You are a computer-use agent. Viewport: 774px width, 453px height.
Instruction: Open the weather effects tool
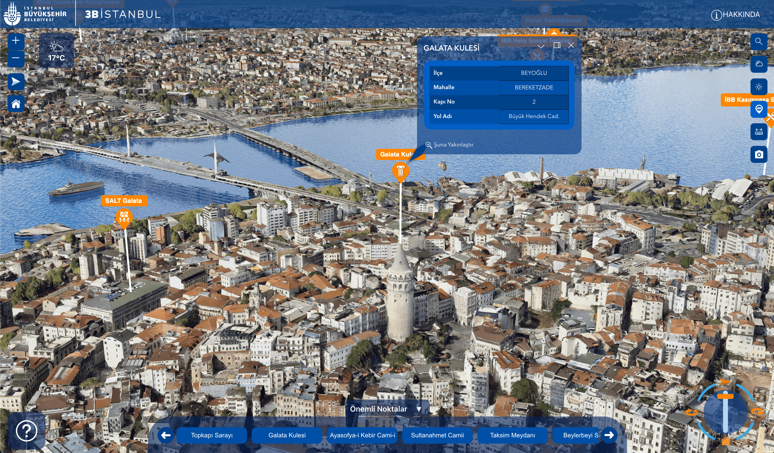(x=759, y=64)
